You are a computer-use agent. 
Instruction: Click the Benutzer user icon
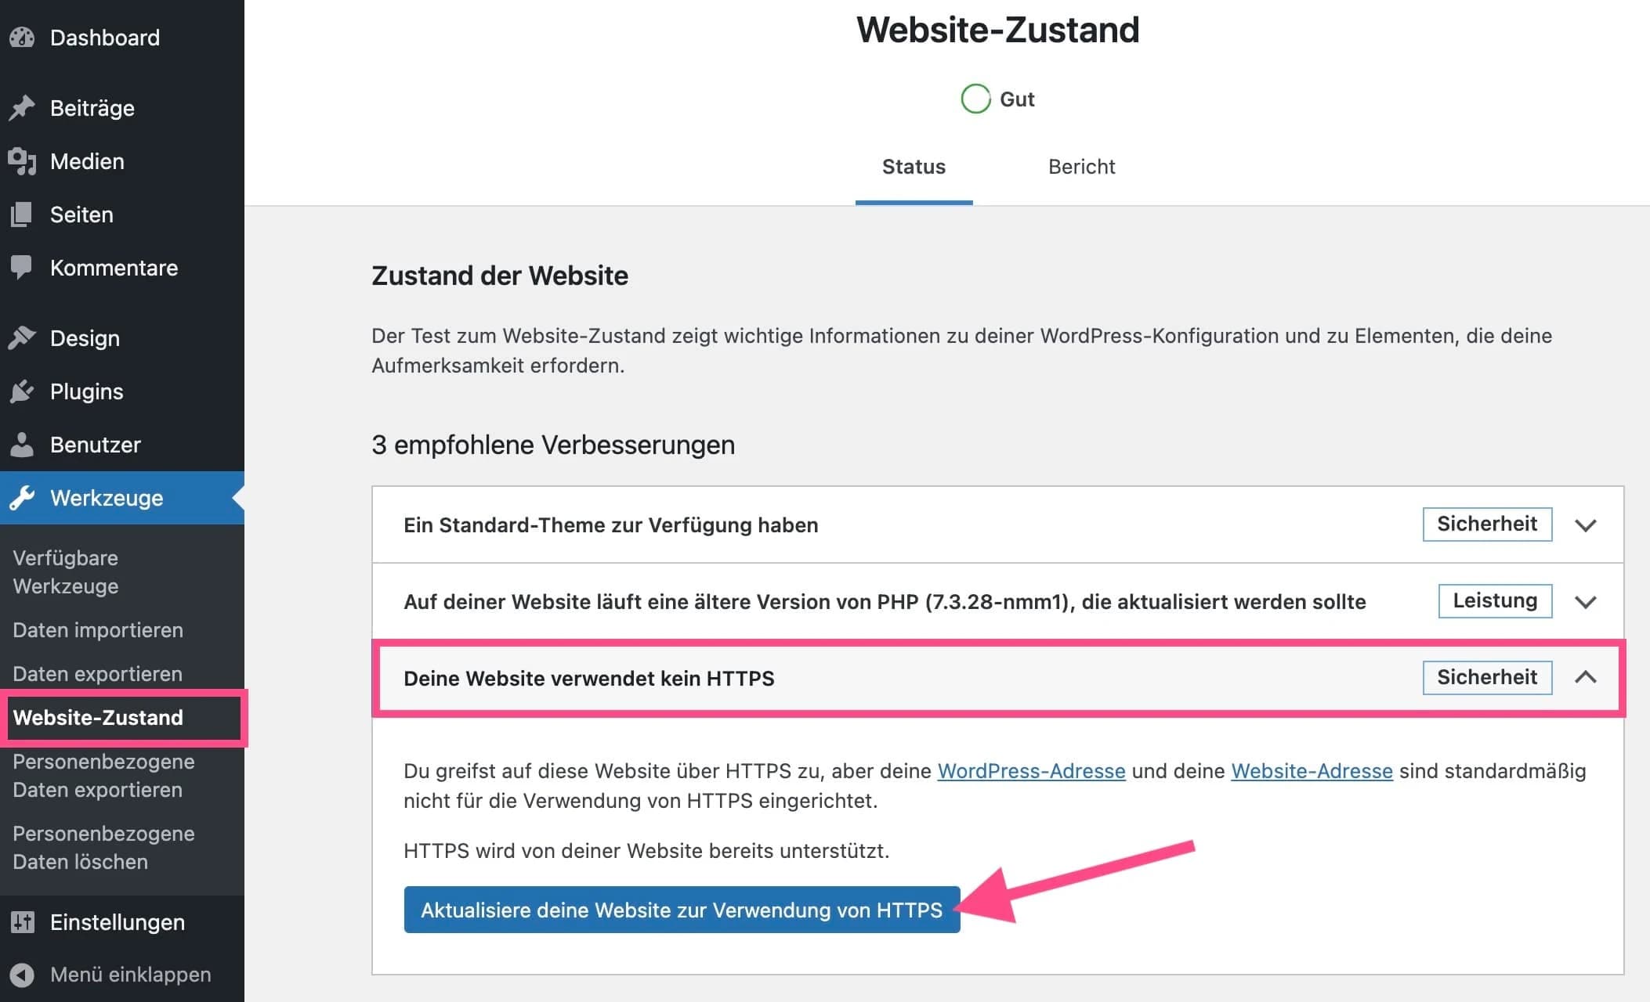pyautogui.click(x=22, y=445)
